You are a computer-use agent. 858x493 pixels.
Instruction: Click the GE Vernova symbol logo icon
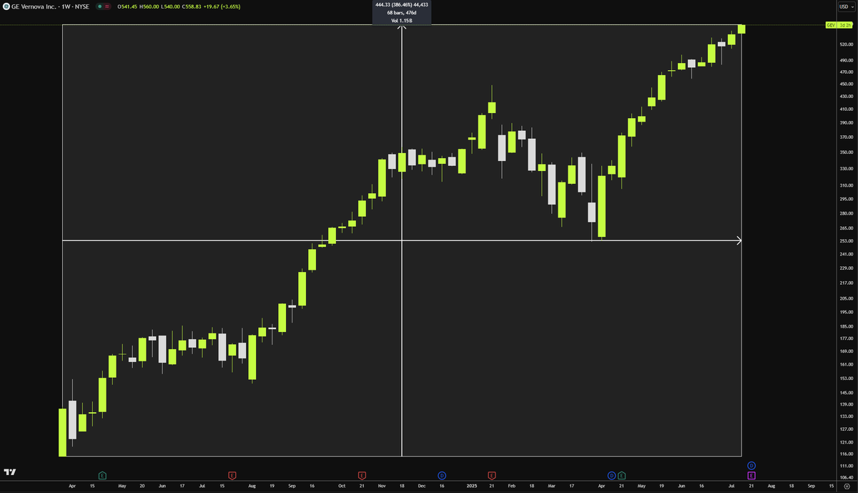coord(6,6)
